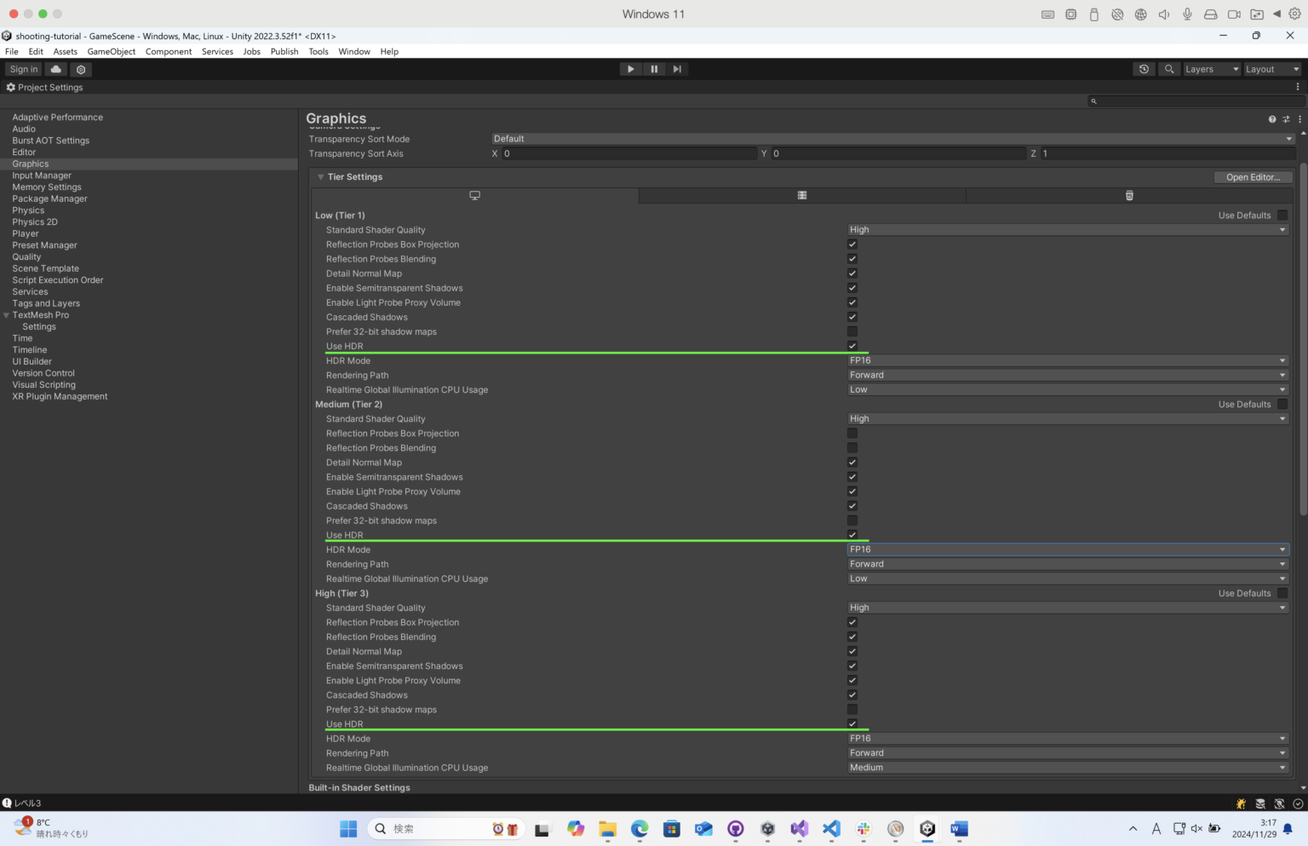Select Quality in the Project Settings sidebar
Image resolution: width=1308 pixels, height=846 pixels.
coord(26,256)
